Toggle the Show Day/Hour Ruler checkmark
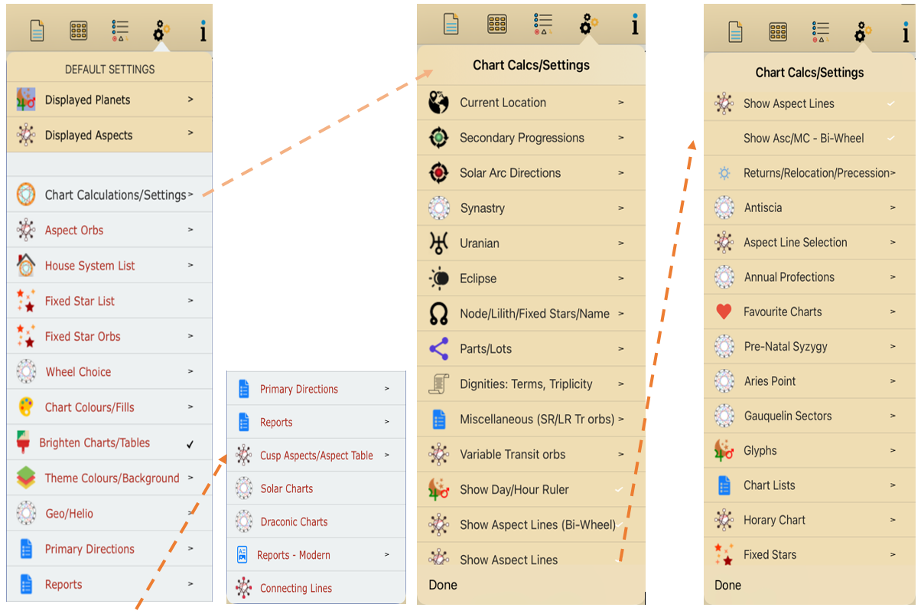The width and height of the screenshot is (921, 614). [x=620, y=490]
